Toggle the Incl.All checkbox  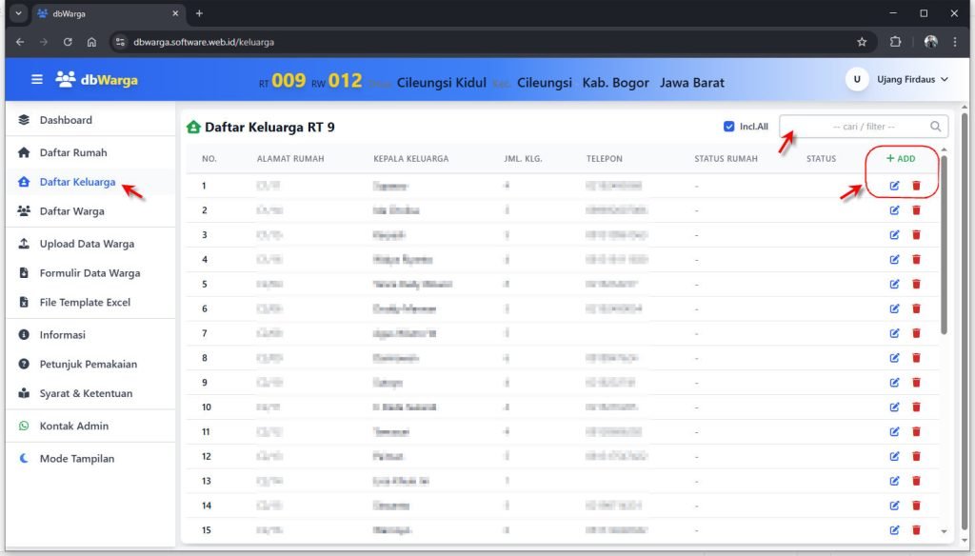point(729,127)
